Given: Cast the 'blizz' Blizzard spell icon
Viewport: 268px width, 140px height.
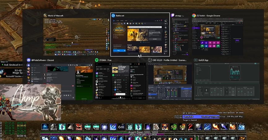Looking at the screenshot, I should point(207,127).
